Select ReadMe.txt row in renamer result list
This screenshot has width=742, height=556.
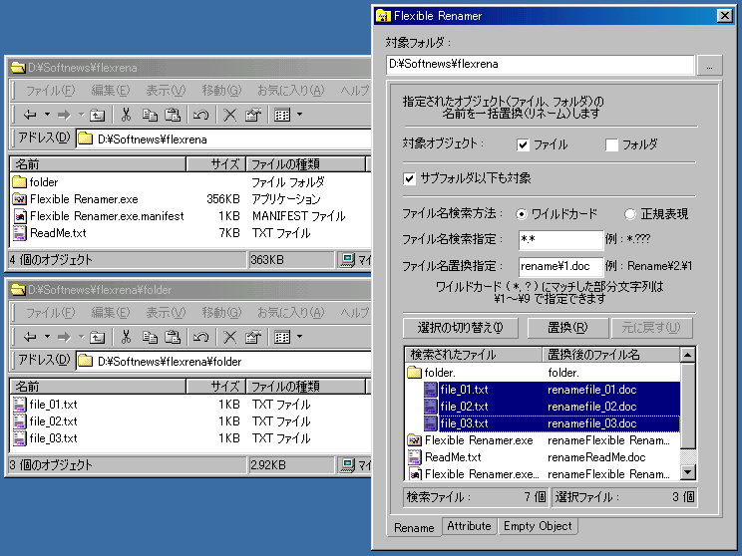[x=544, y=457]
